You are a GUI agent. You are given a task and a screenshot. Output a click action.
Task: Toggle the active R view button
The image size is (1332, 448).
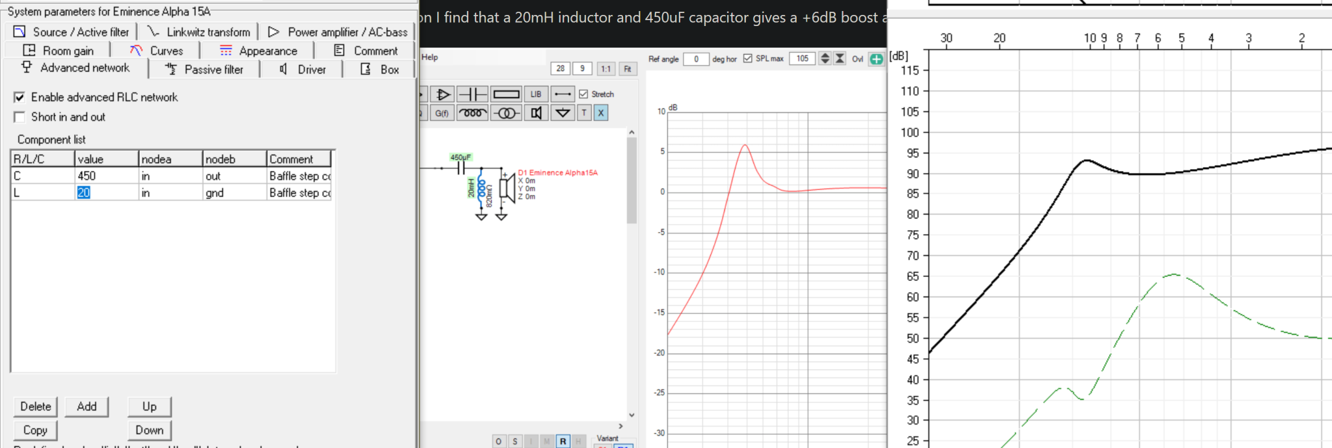563,441
